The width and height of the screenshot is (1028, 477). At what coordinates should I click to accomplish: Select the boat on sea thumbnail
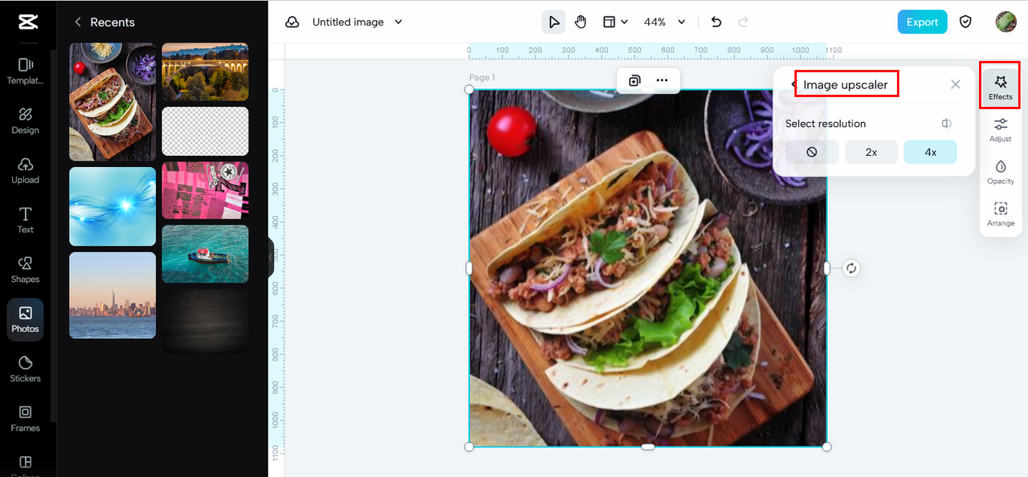coord(205,254)
